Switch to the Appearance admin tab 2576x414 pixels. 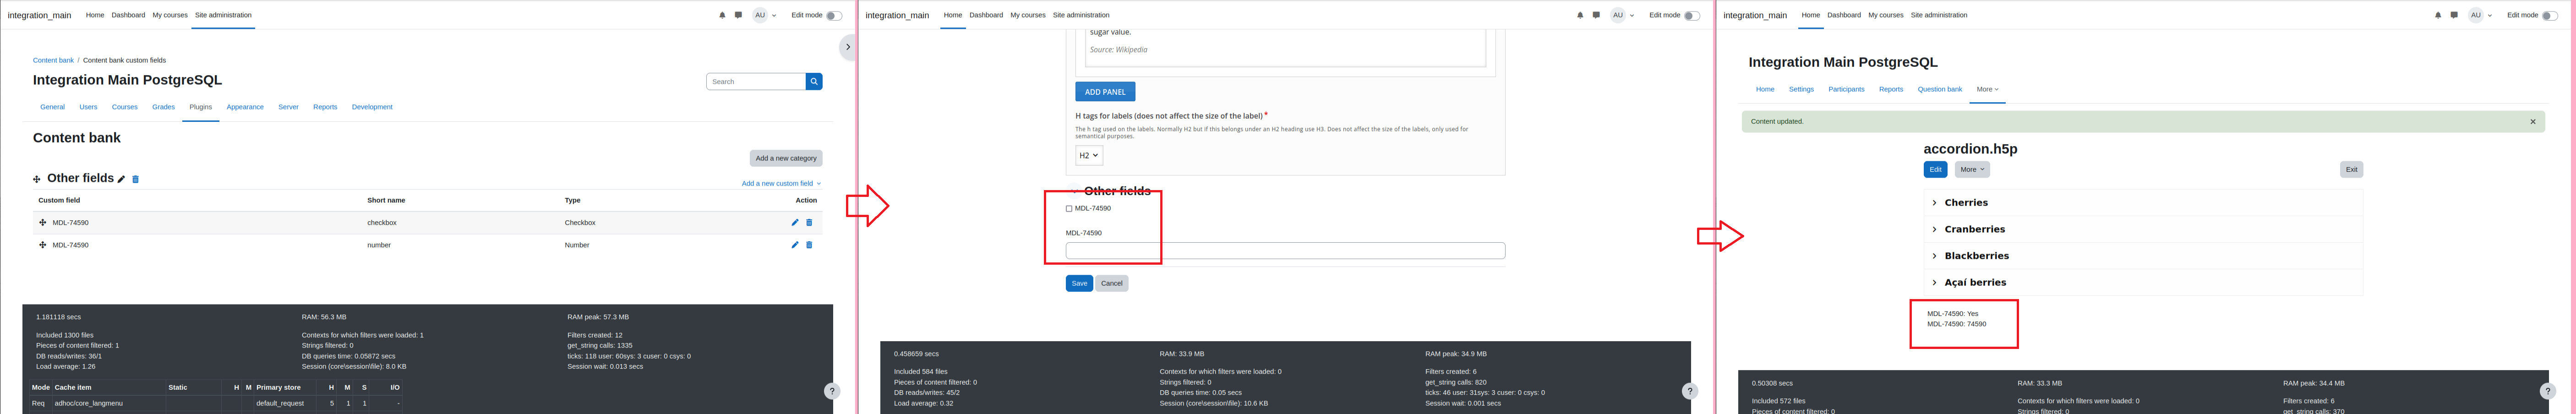tap(245, 107)
